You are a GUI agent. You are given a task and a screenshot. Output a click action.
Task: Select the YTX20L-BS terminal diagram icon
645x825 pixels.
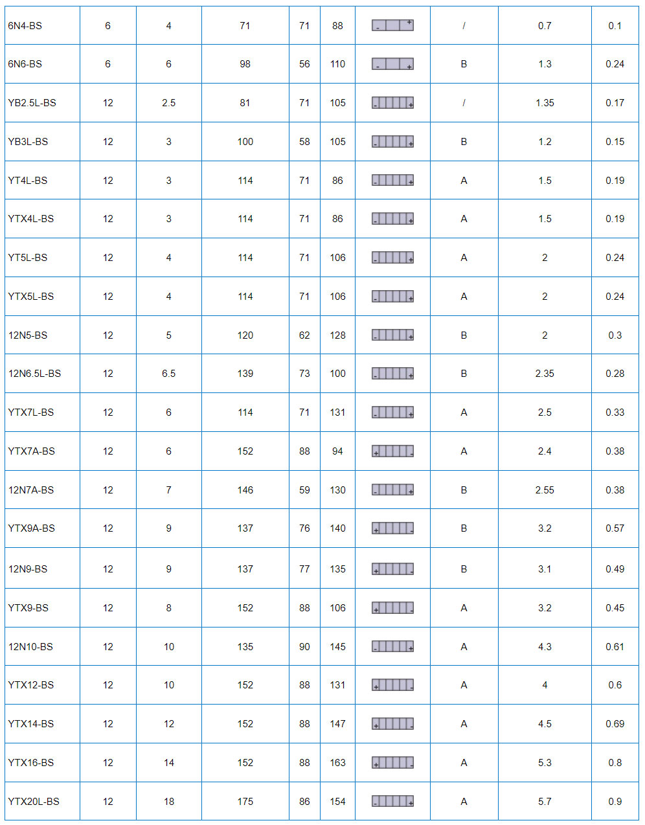[x=392, y=801]
